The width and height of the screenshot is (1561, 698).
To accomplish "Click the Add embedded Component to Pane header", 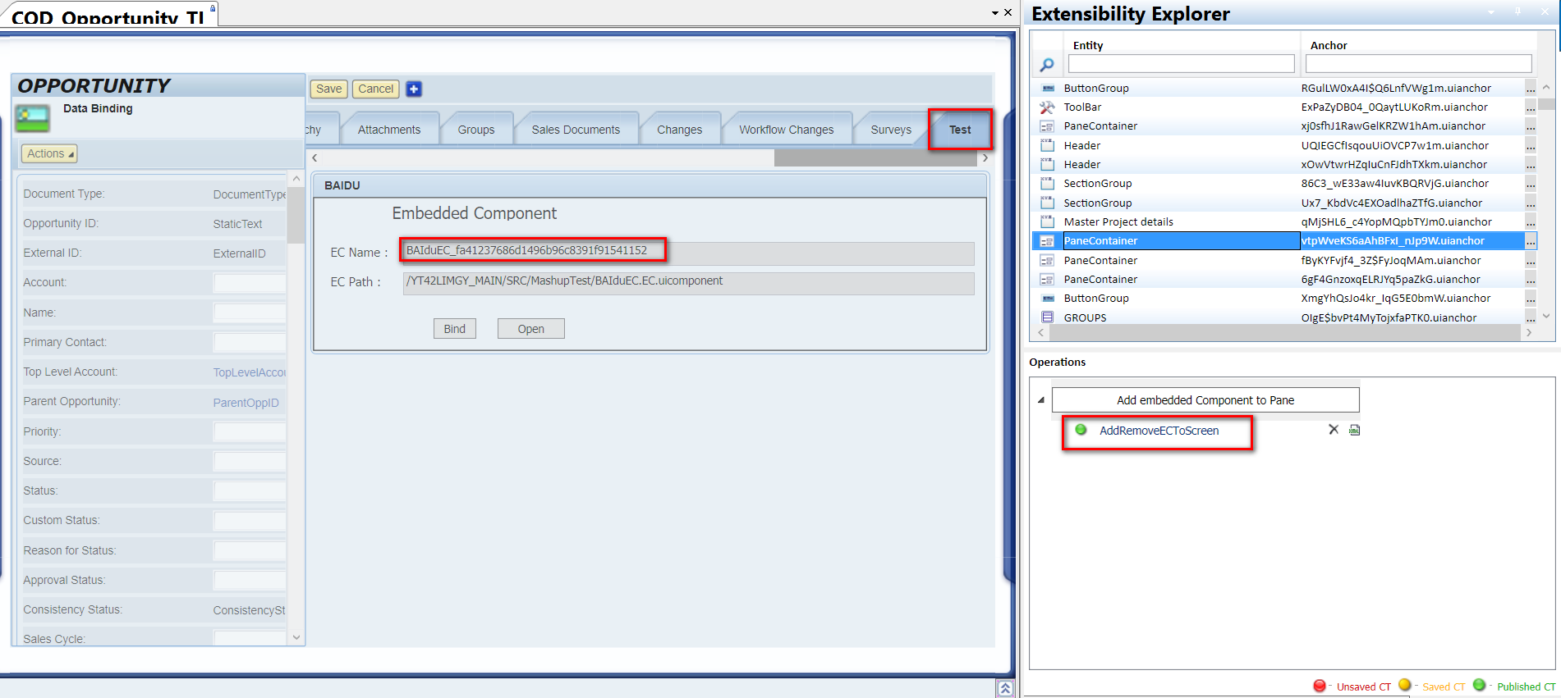I will point(1205,400).
